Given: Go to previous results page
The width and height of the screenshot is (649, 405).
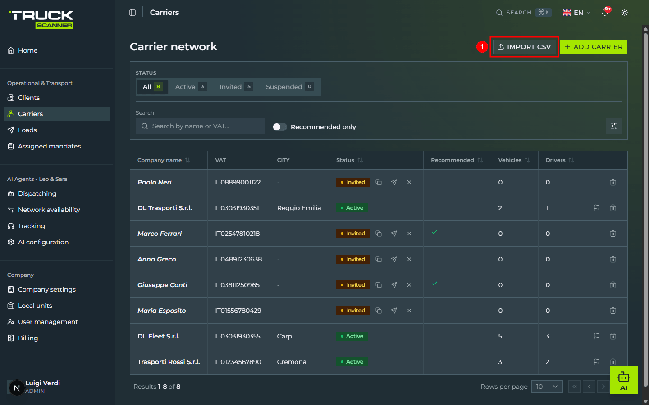Looking at the screenshot, I should [589, 387].
